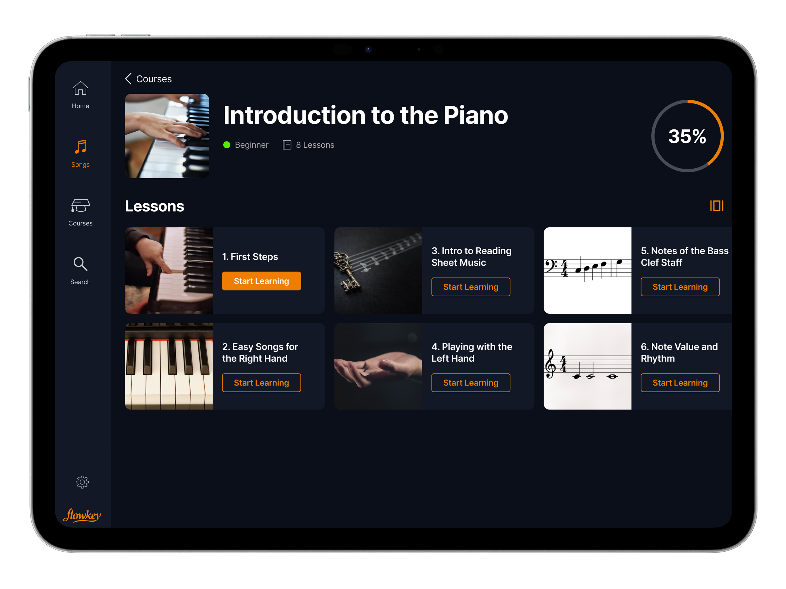786x589 pixels.
Task: Start Learning for First Steps
Action: click(x=262, y=281)
